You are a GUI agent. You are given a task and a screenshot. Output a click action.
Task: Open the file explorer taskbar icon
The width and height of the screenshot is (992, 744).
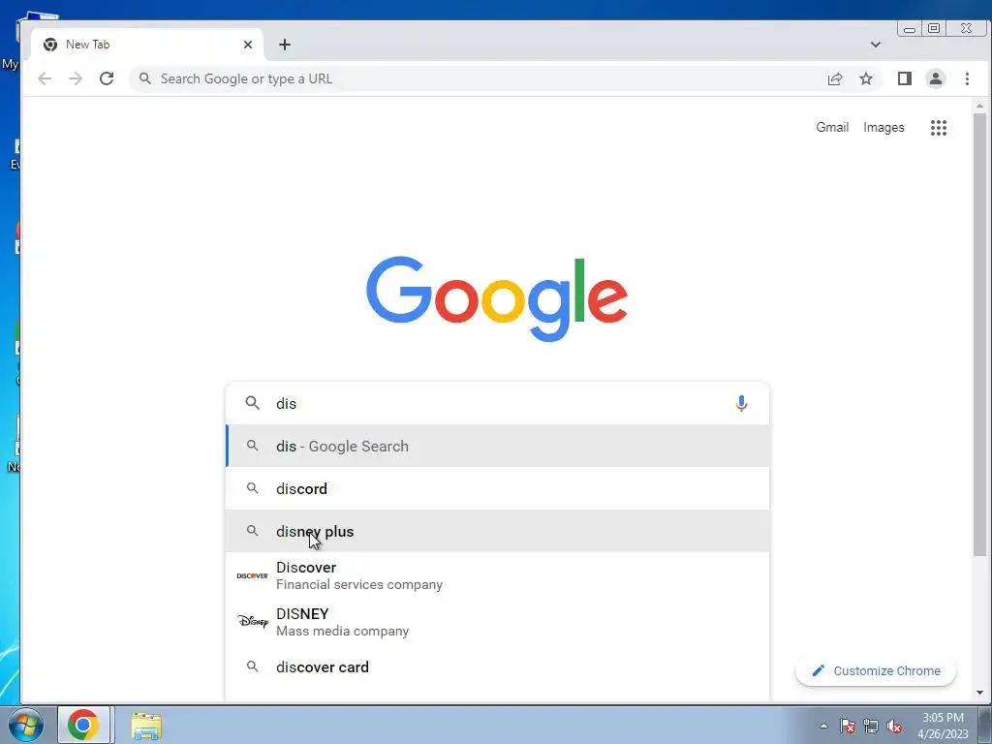click(146, 725)
